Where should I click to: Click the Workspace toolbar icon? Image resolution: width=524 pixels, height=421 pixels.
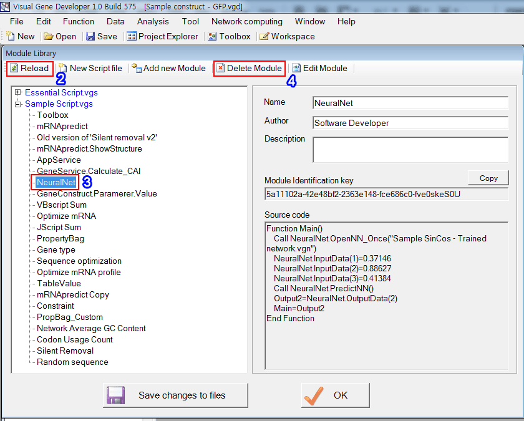tap(264, 36)
